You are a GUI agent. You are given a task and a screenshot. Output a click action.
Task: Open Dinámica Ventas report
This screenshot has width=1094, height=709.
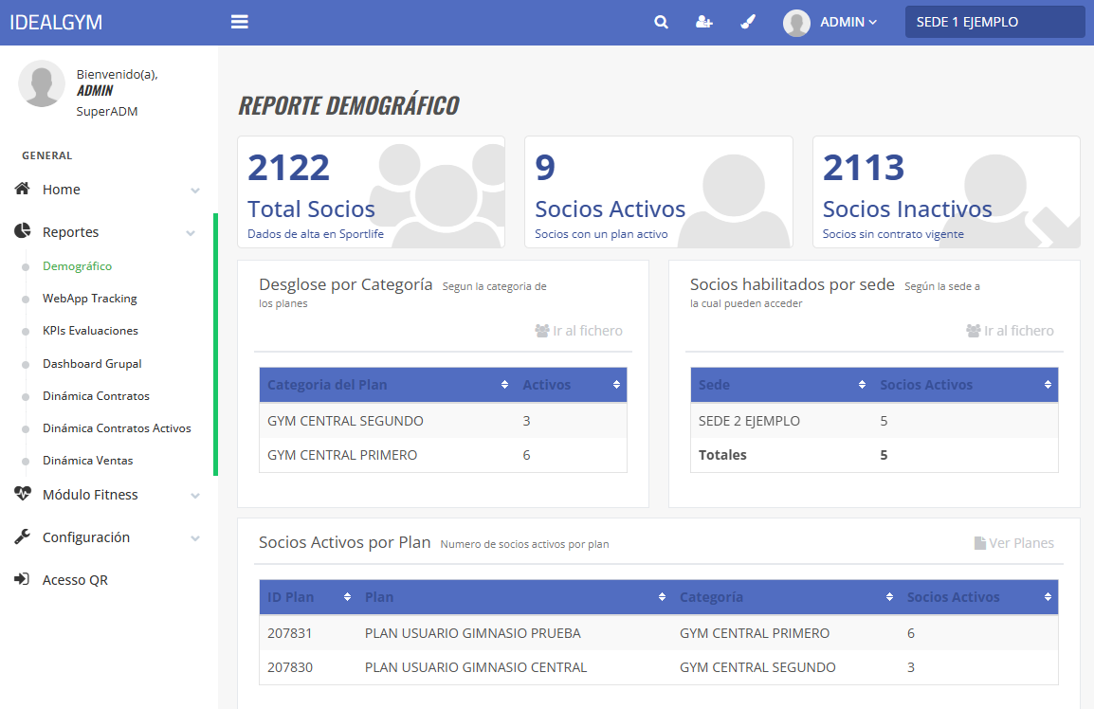(x=87, y=460)
